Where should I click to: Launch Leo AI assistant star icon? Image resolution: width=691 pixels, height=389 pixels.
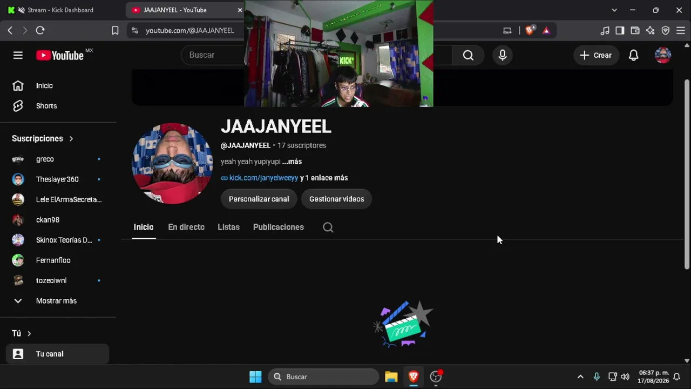[x=651, y=31]
